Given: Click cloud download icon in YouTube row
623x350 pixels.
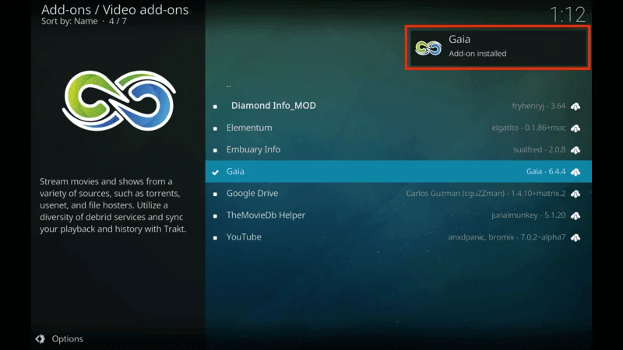Looking at the screenshot, I should pos(575,237).
